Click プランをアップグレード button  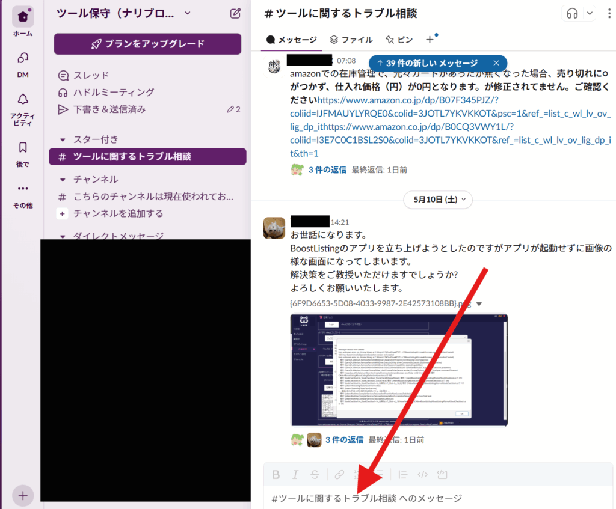pos(147,44)
